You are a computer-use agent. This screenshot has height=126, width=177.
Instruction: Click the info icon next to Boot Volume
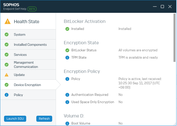[x=67, y=123]
